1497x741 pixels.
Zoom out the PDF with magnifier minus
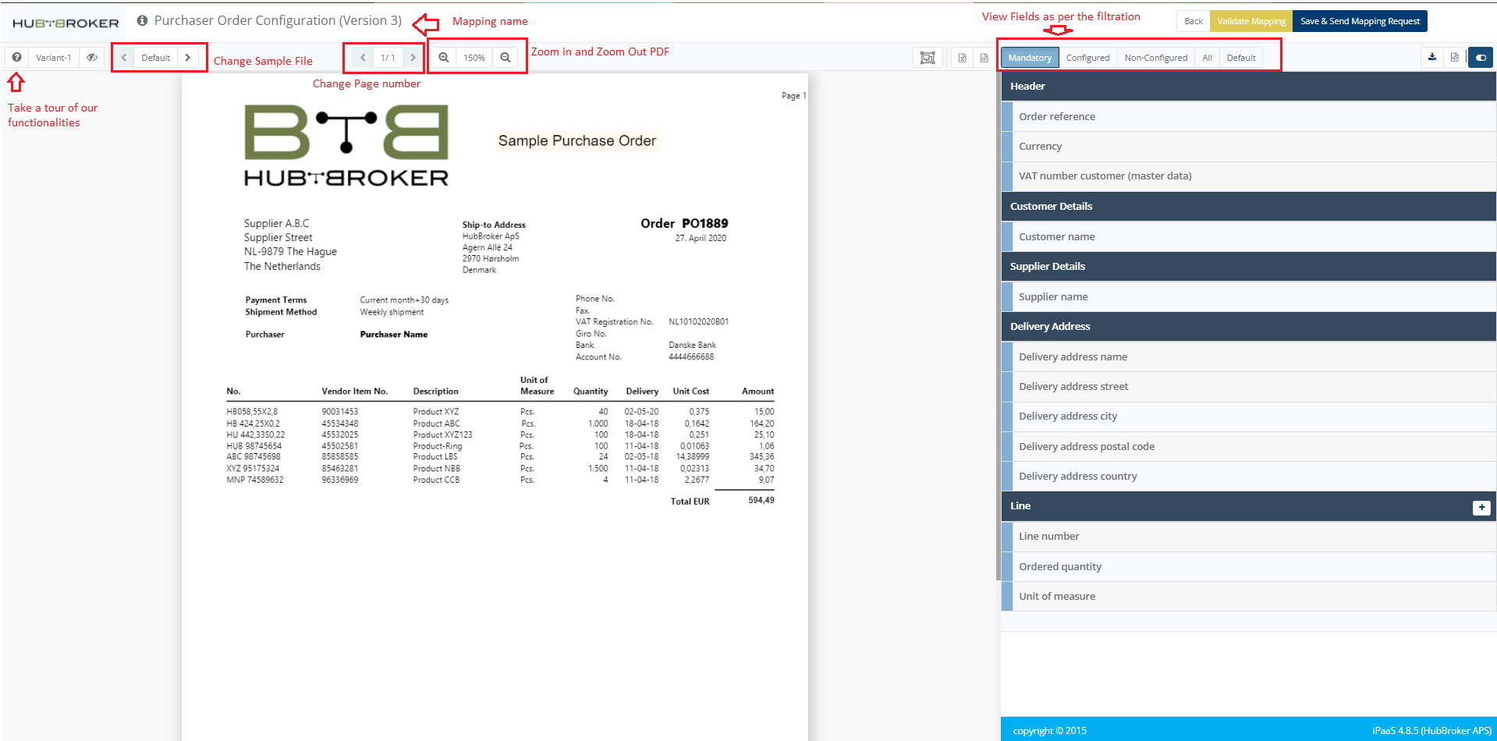pyautogui.click(x=506, y=58)
